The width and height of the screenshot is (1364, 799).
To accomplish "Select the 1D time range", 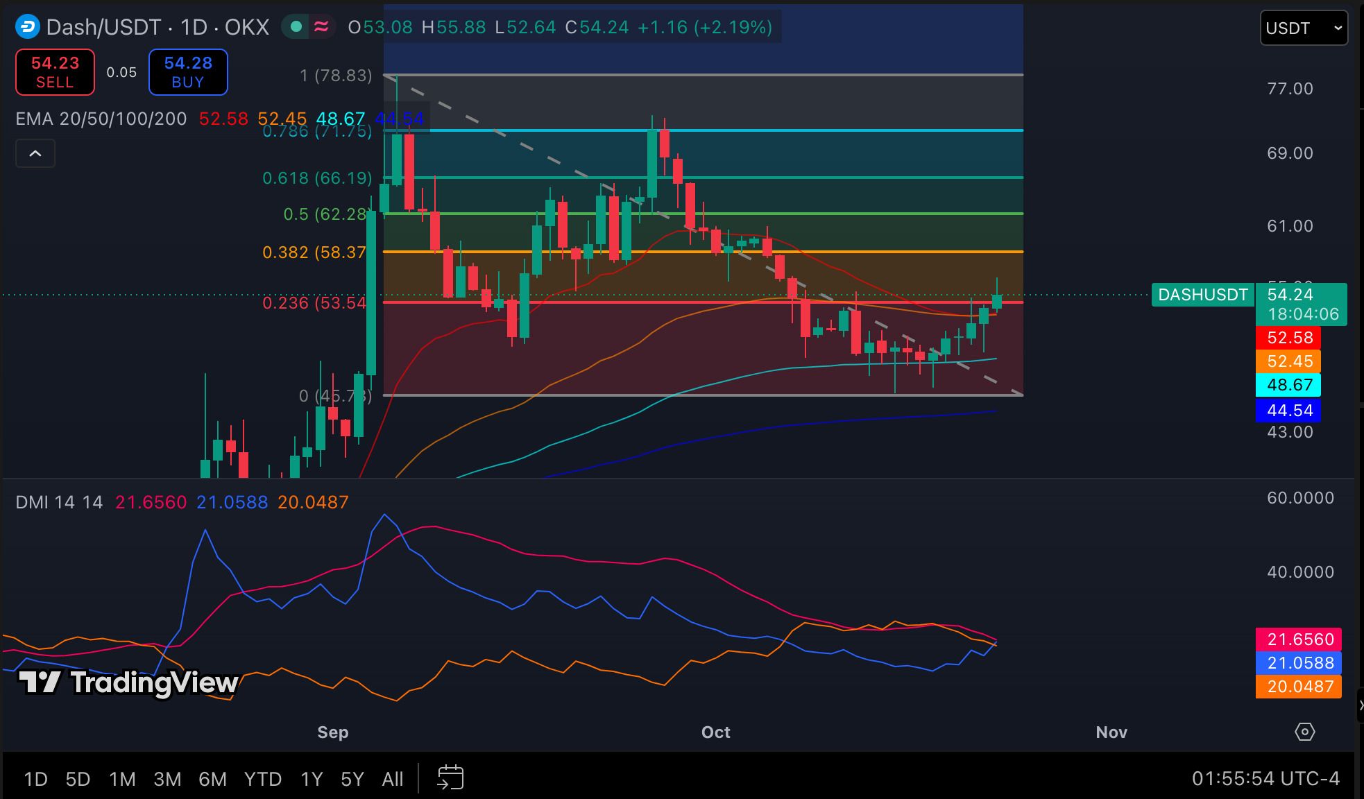I will point(35,779).
